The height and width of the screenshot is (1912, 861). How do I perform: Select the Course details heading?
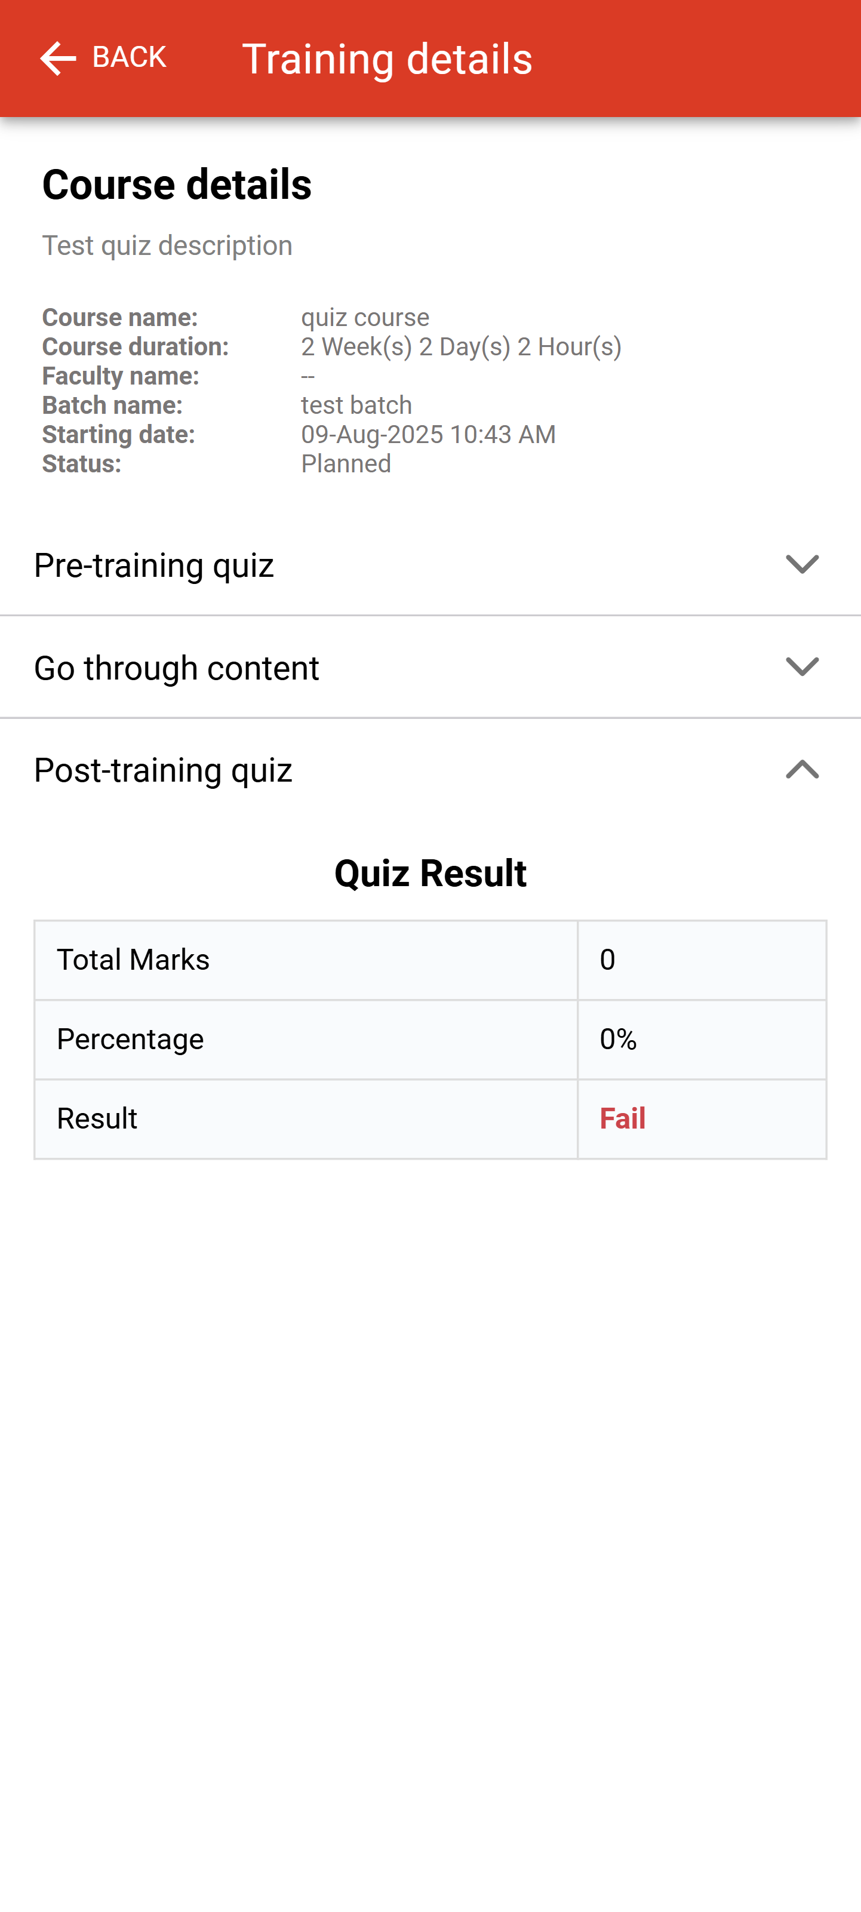tap(177, 184)
